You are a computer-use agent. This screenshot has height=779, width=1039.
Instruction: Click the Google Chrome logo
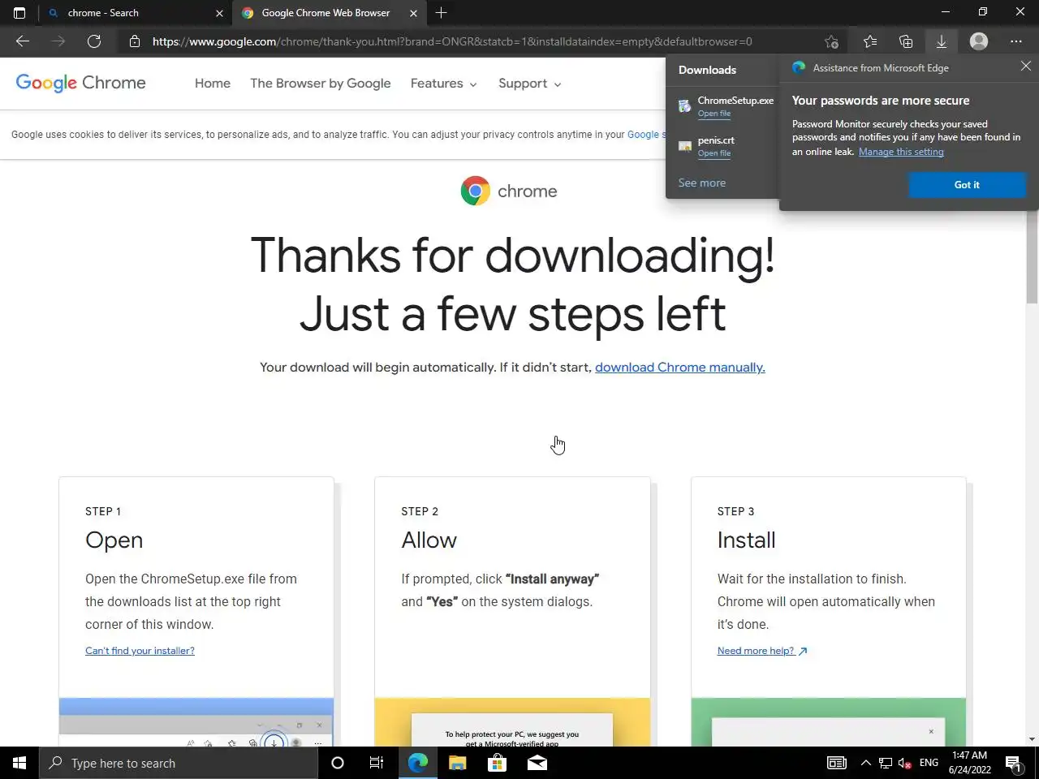81,83
